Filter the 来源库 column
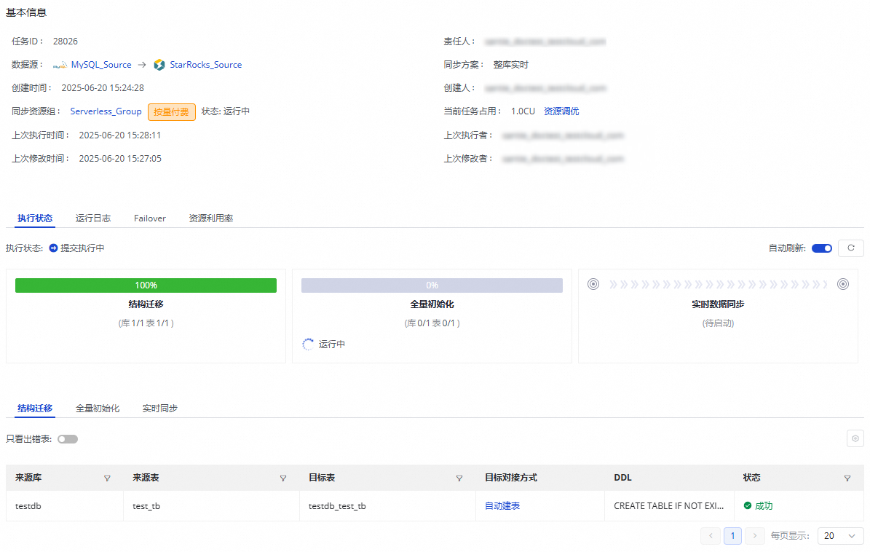 (x=107, y=478)
